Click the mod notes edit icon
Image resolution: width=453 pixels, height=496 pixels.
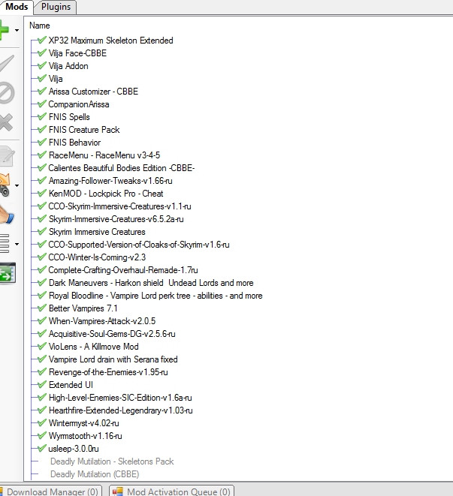coord(7,156)
